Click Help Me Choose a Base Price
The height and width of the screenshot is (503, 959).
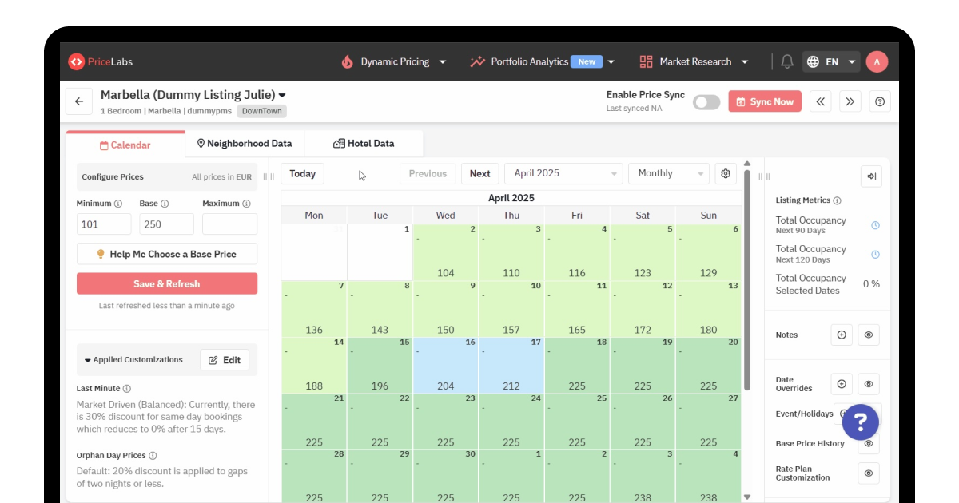click(167, 254)
